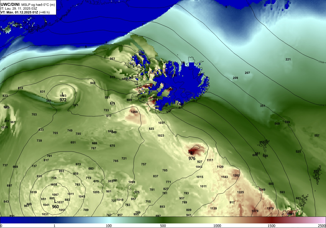The image size is (326, 228).
Task: Click the height value 525
Action: coord(298,152)
